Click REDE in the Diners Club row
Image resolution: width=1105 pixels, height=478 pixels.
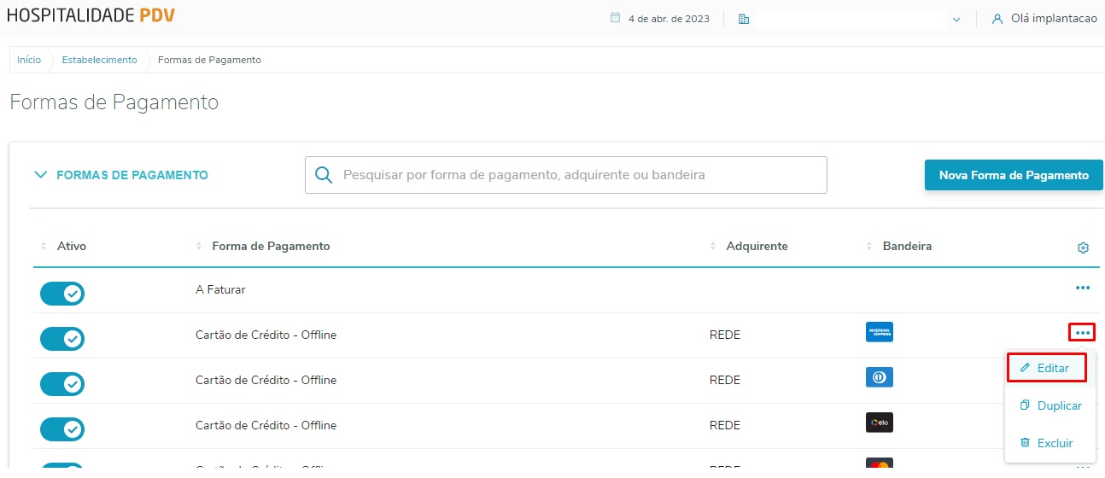[725, 380]
